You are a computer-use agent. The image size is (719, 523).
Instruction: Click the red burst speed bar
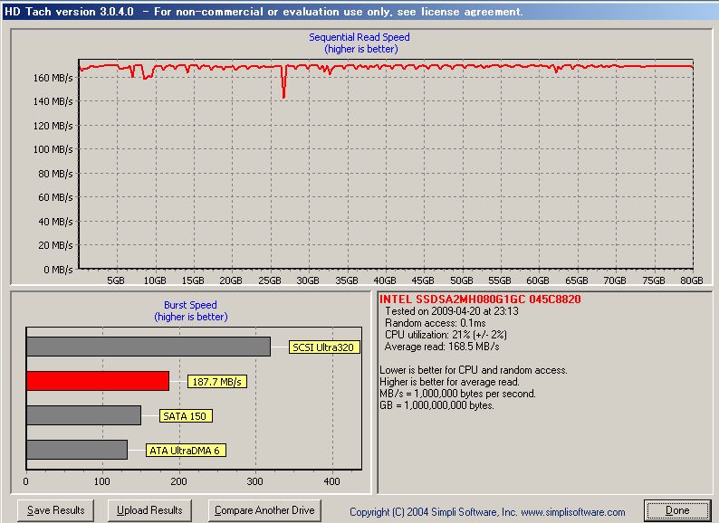tap(98, 381)
